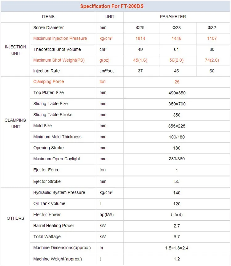The image size is (231, 266).
Task: Click the Minimum Mold Thickness label
Action: [57, 137]
